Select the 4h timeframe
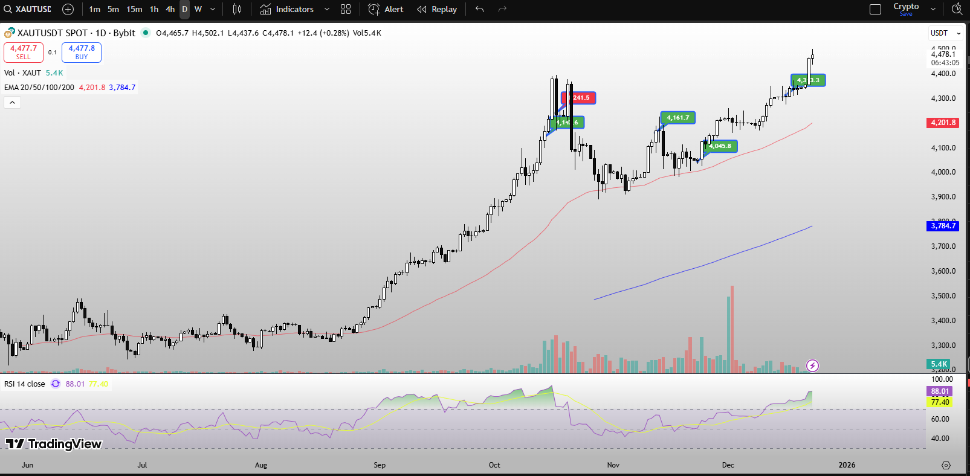The width and height of the screenshot is (970, 476). coord(170,9)
